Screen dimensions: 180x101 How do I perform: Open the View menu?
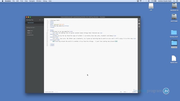point(26,1)
